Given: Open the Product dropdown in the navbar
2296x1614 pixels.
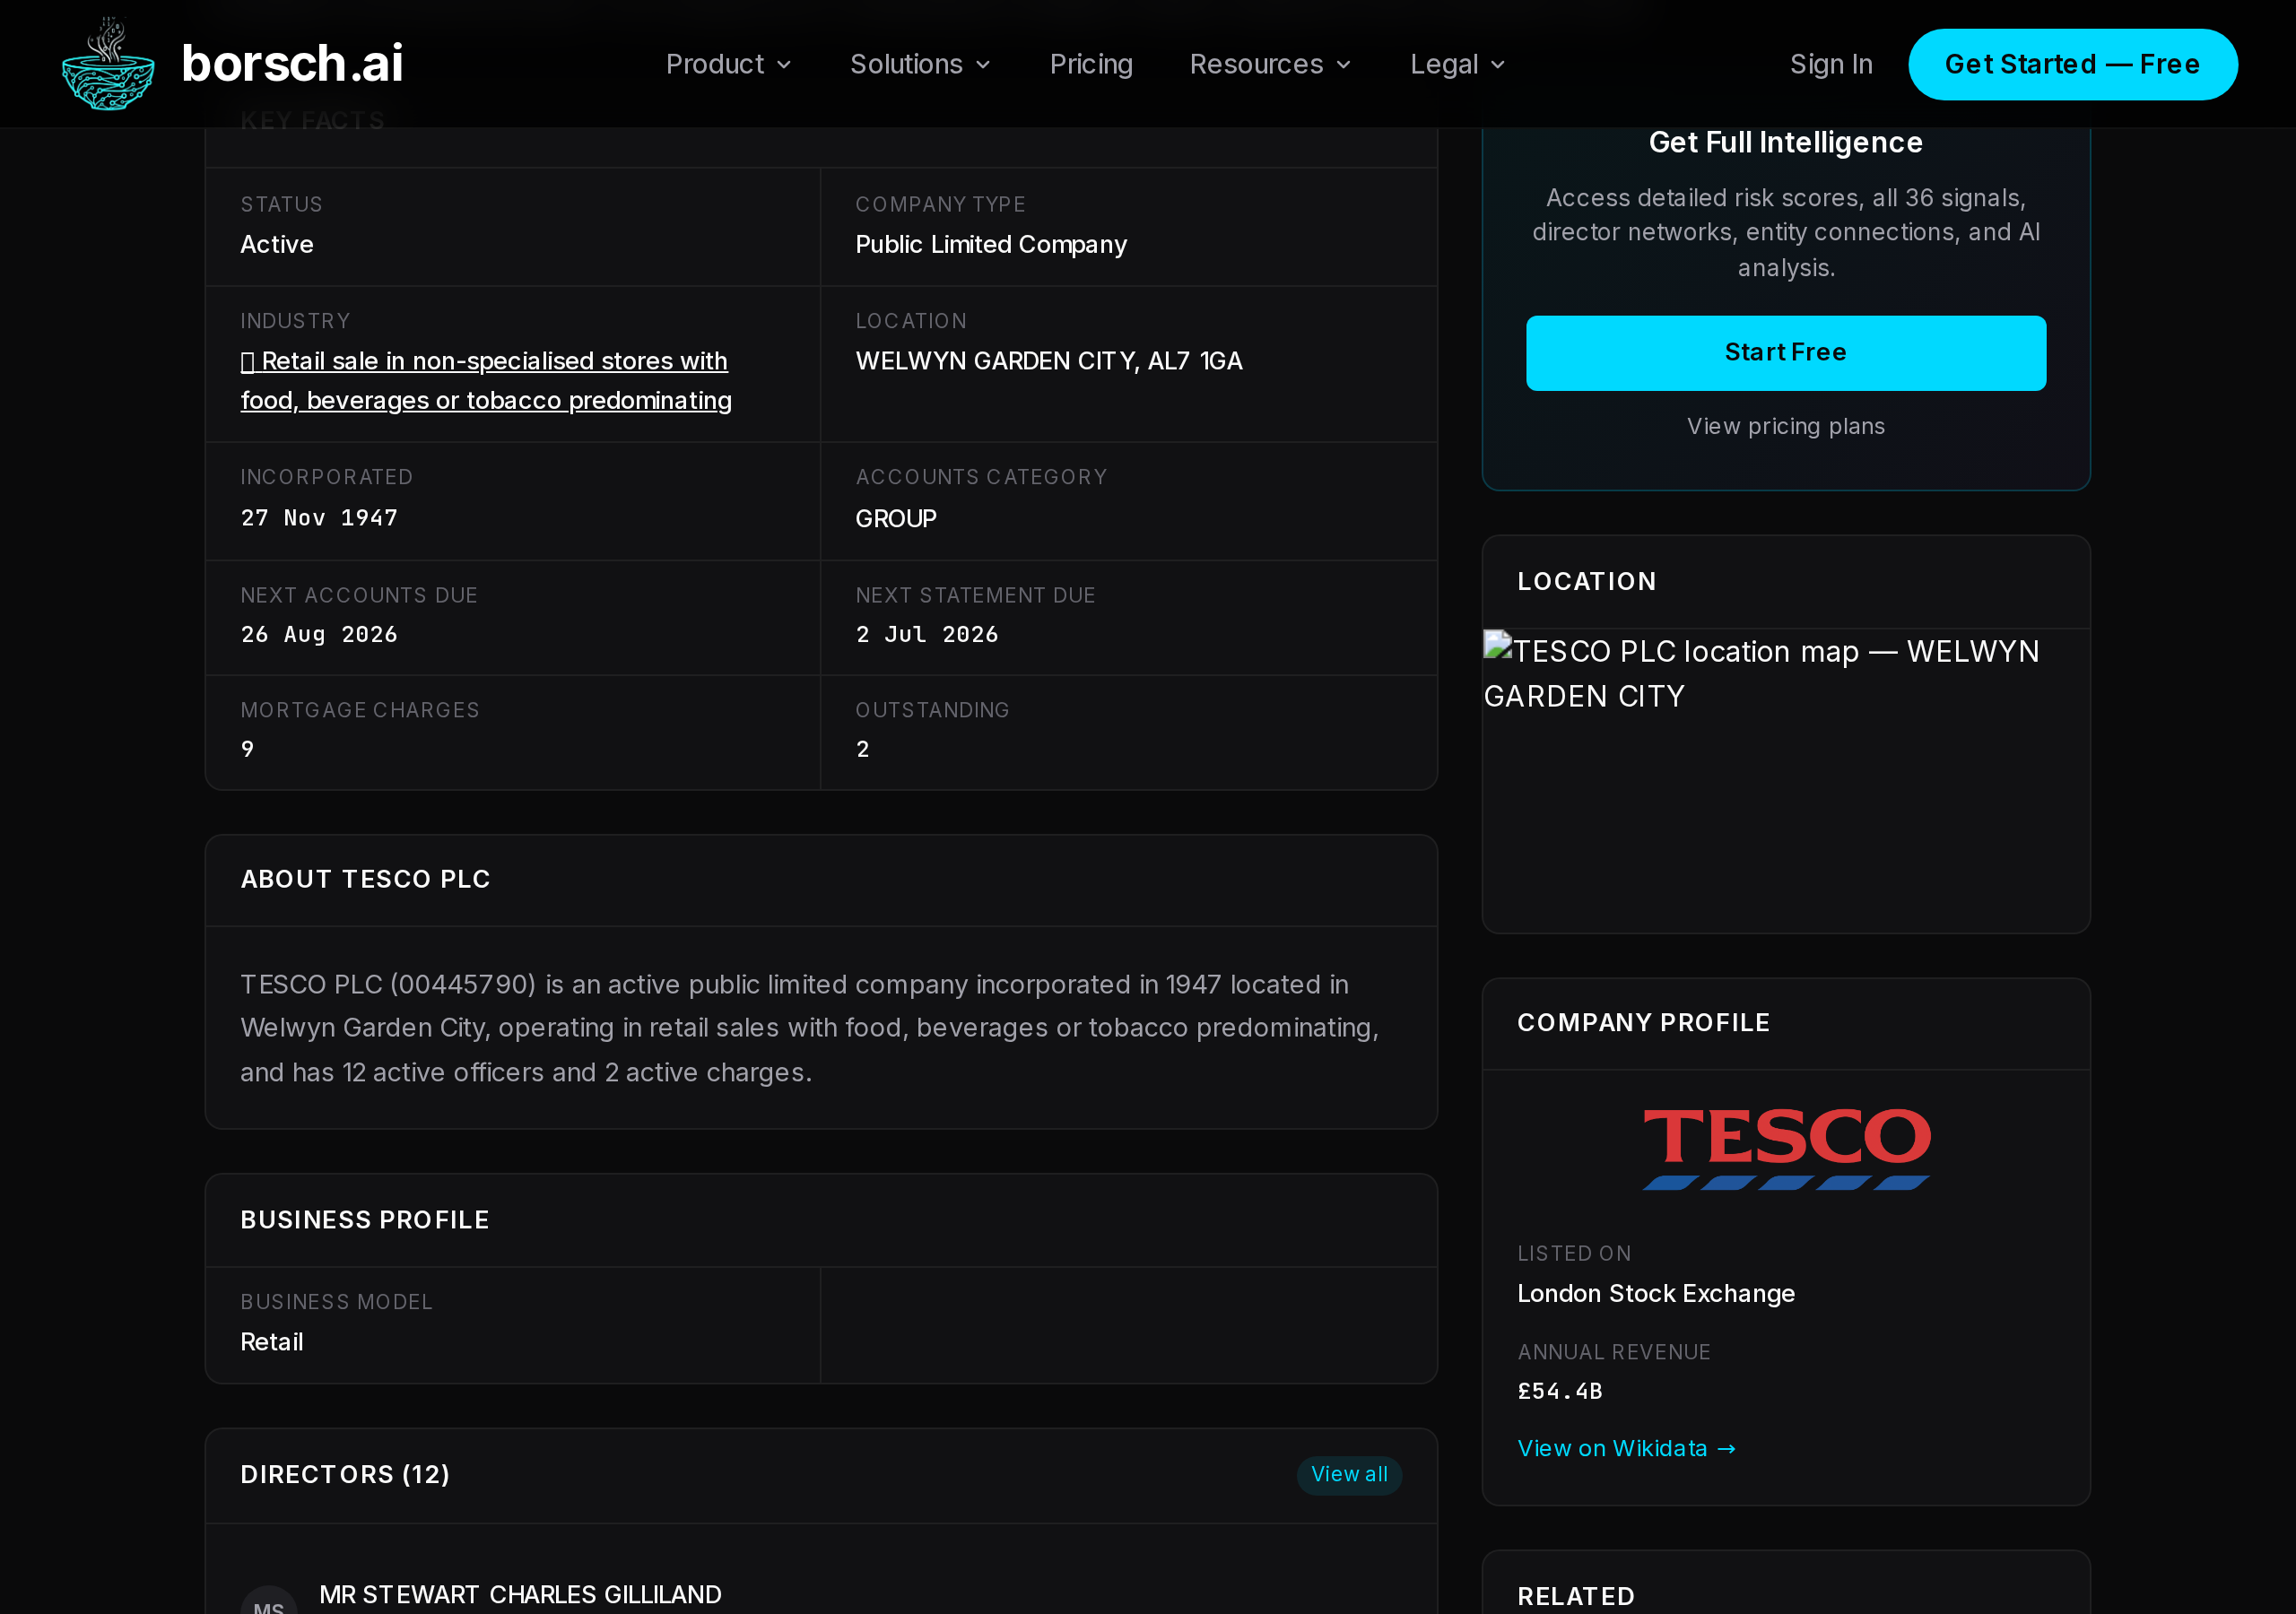Looking at the screenshot, I should (x=728, y=64).
